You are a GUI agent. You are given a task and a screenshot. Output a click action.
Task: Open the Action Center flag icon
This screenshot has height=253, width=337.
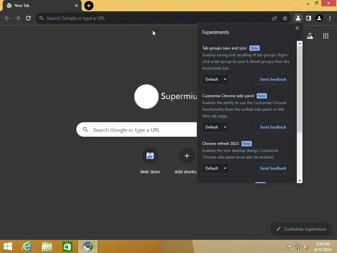290,247
